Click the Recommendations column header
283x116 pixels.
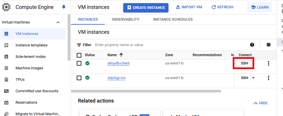[207, 55]
